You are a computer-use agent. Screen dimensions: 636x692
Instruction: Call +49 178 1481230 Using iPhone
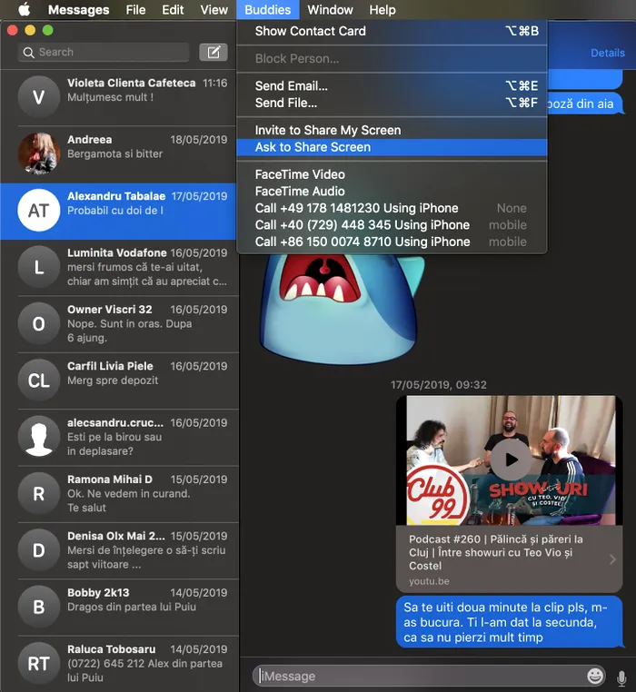pyautogui.click(x=392, y=208)
